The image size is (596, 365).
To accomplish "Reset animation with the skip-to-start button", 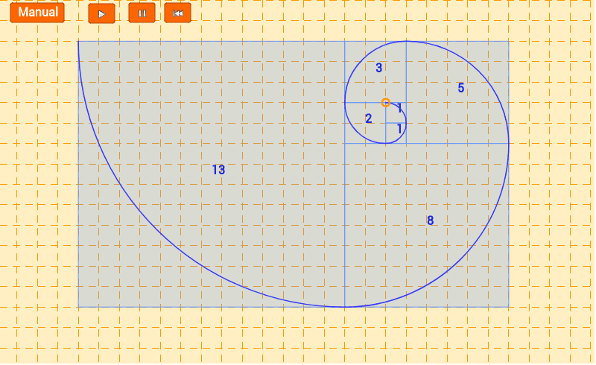I will click(x=177, y=13).
